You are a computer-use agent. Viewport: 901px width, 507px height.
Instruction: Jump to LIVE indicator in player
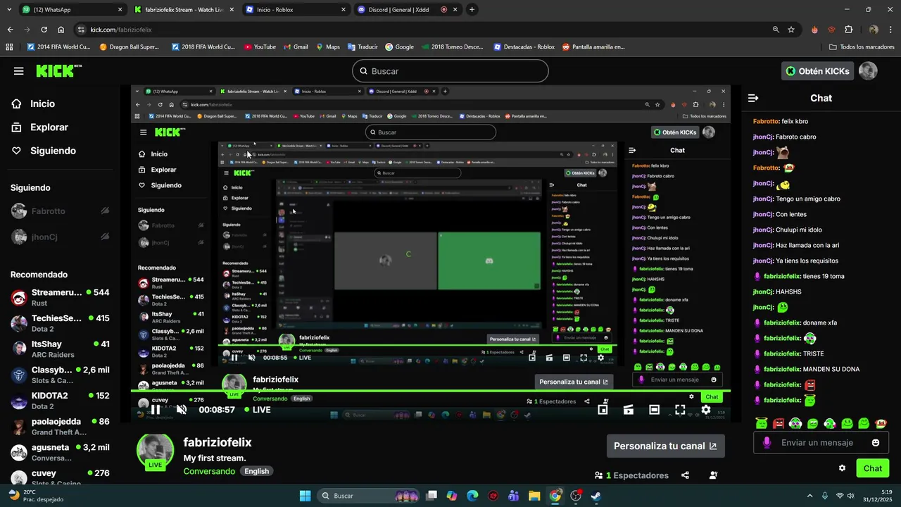click(258, 410)
